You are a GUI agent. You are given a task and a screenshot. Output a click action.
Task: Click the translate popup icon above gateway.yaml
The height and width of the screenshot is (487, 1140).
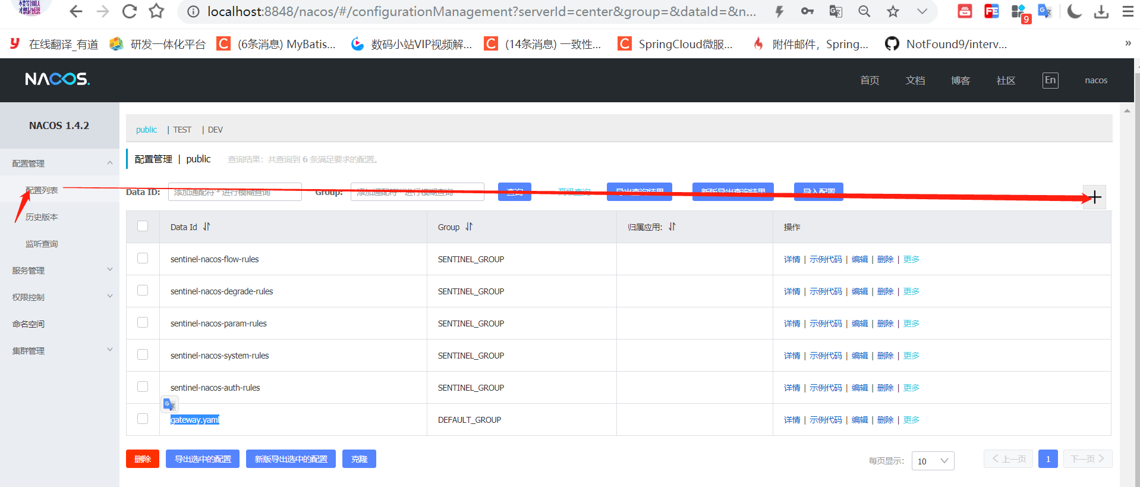click(x=169, y=405)
